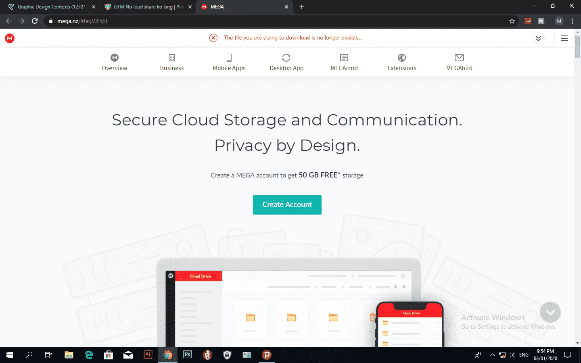Open Mail app from taskbar
The image size is (581, 363).
point(128,355)
